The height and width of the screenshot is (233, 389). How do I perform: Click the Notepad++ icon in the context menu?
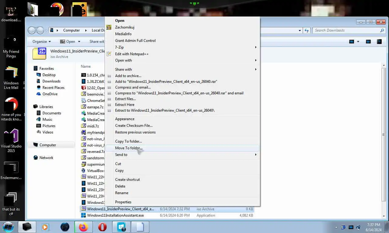(x=109, y=54)
